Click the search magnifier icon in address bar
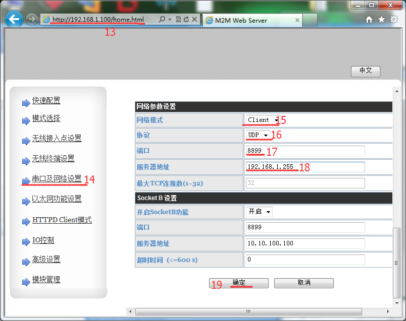406x321 pixels. (x=162, y=19)
